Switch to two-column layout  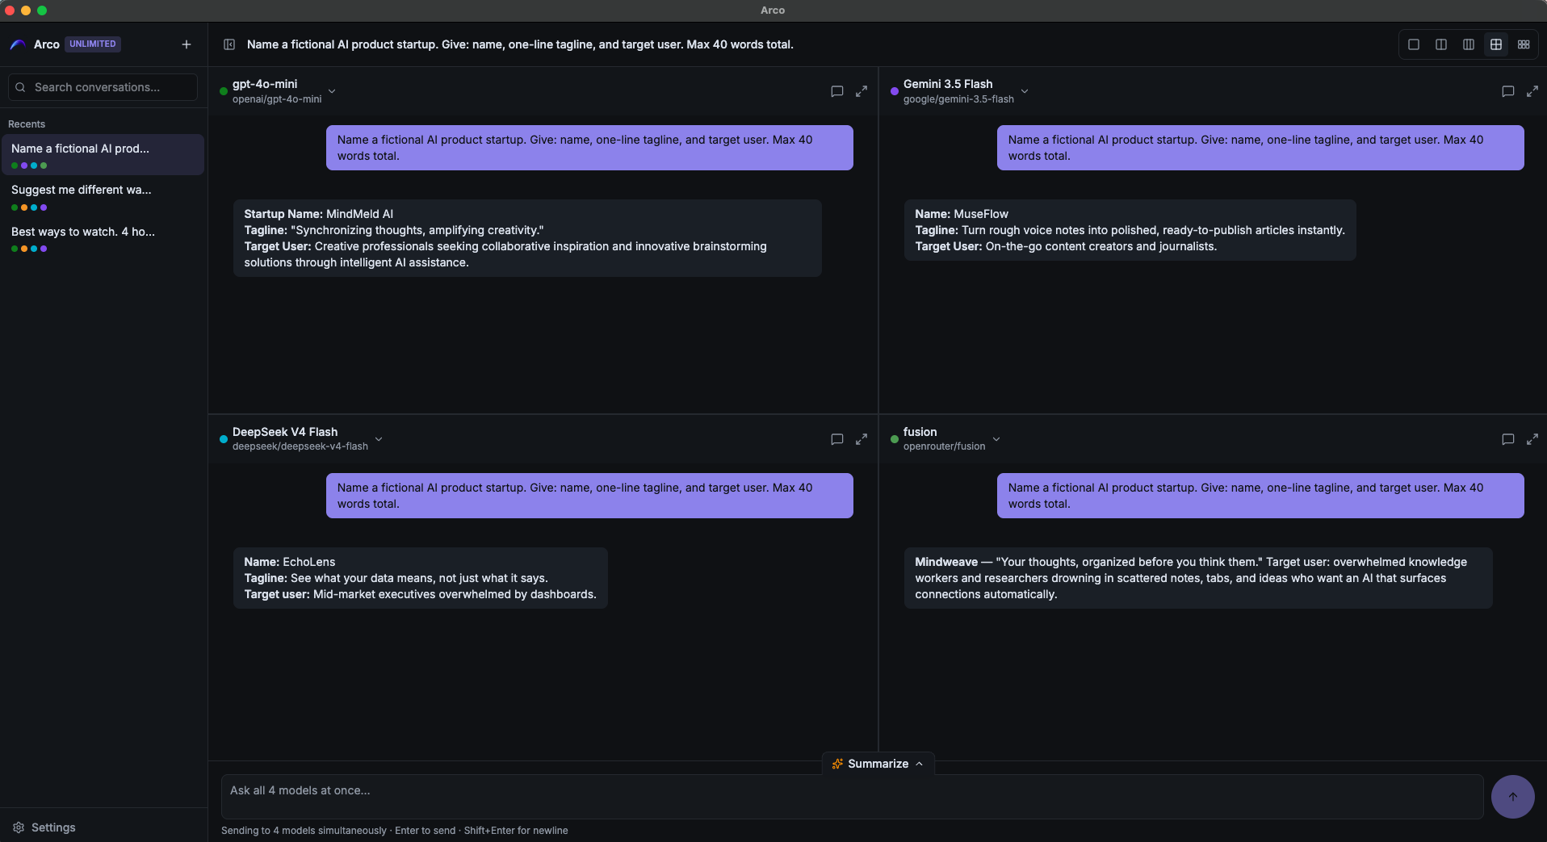(x=1441, y=44)
